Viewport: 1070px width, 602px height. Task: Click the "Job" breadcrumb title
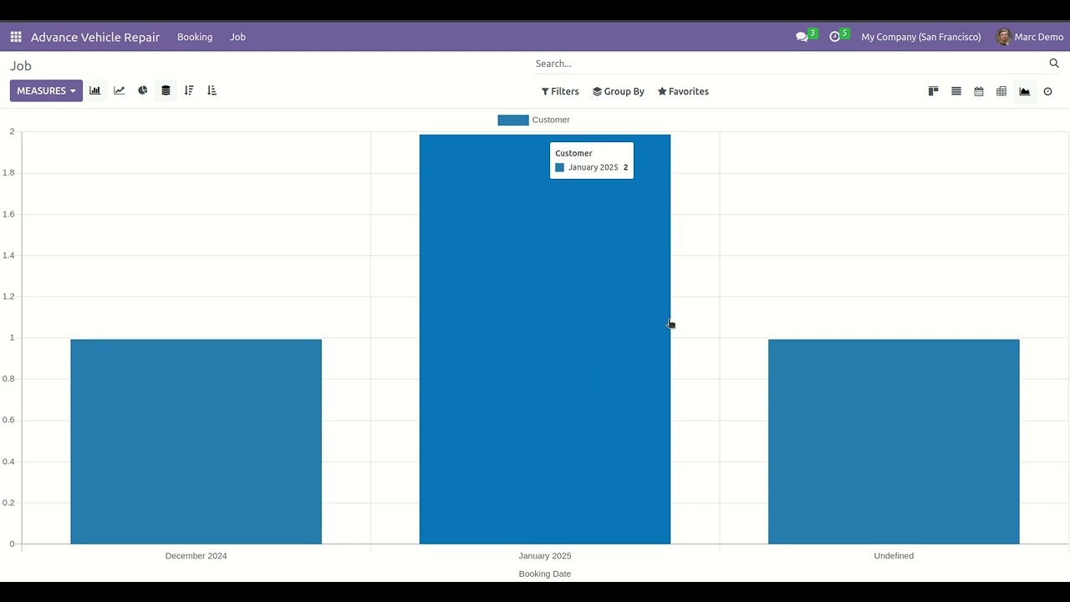tap(21, 66)
